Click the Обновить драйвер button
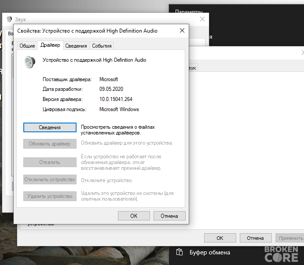This screenshot has height=265, width=304. (50, 144)
